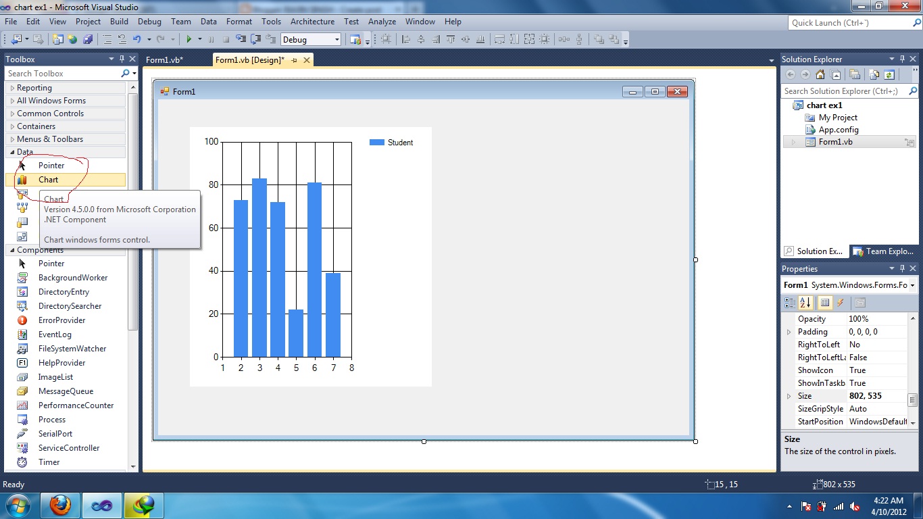Toggle auto-hide pin on Properties panel

(902, 269)
